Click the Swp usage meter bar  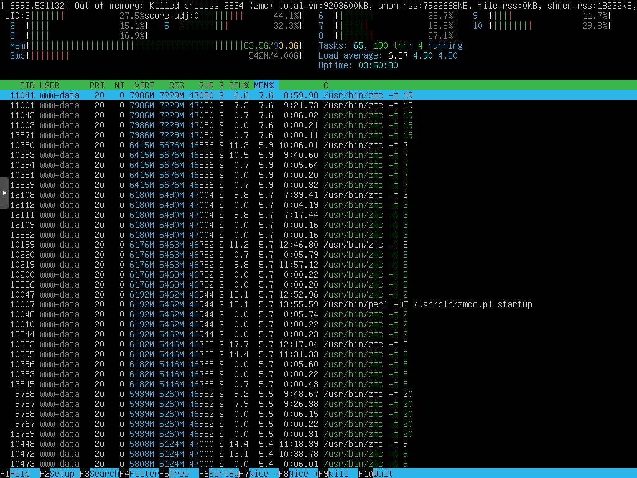(x=156, y=55)
